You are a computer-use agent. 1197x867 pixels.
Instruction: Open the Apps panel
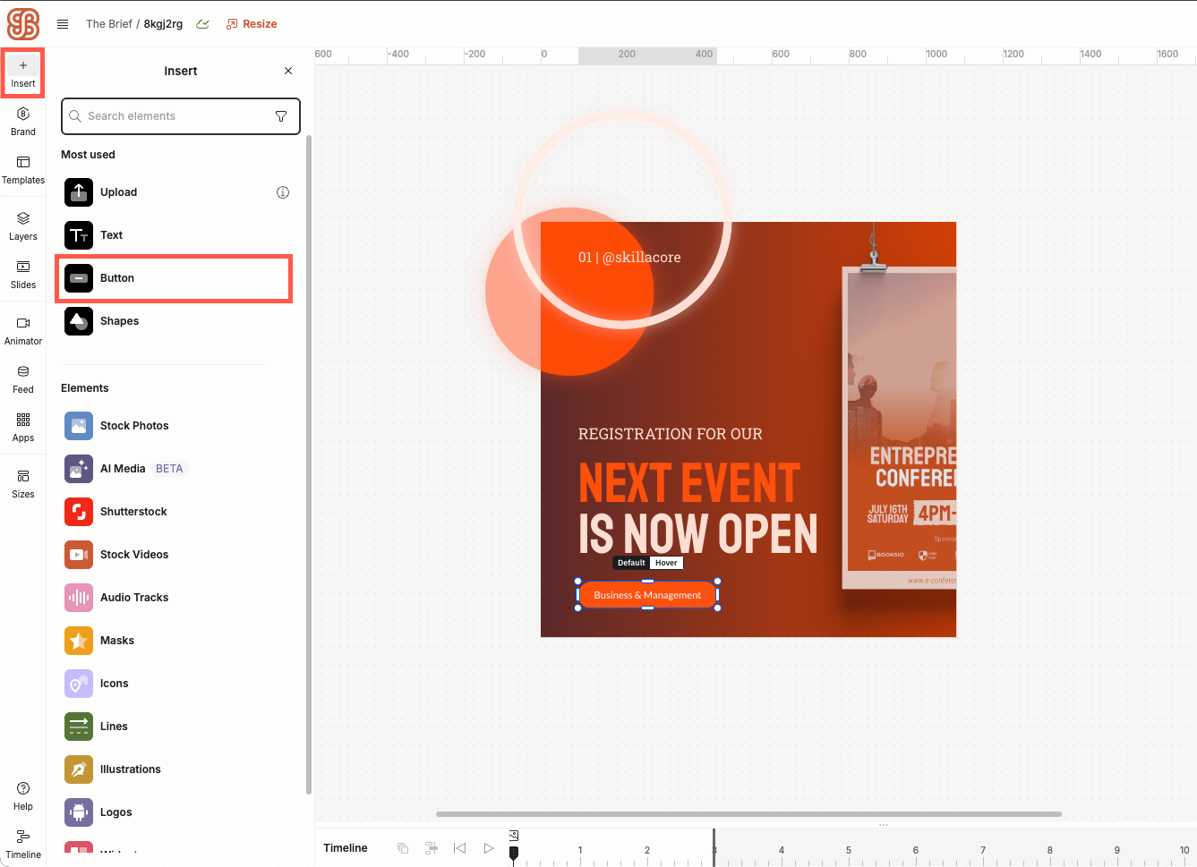[x=23, y=427]
